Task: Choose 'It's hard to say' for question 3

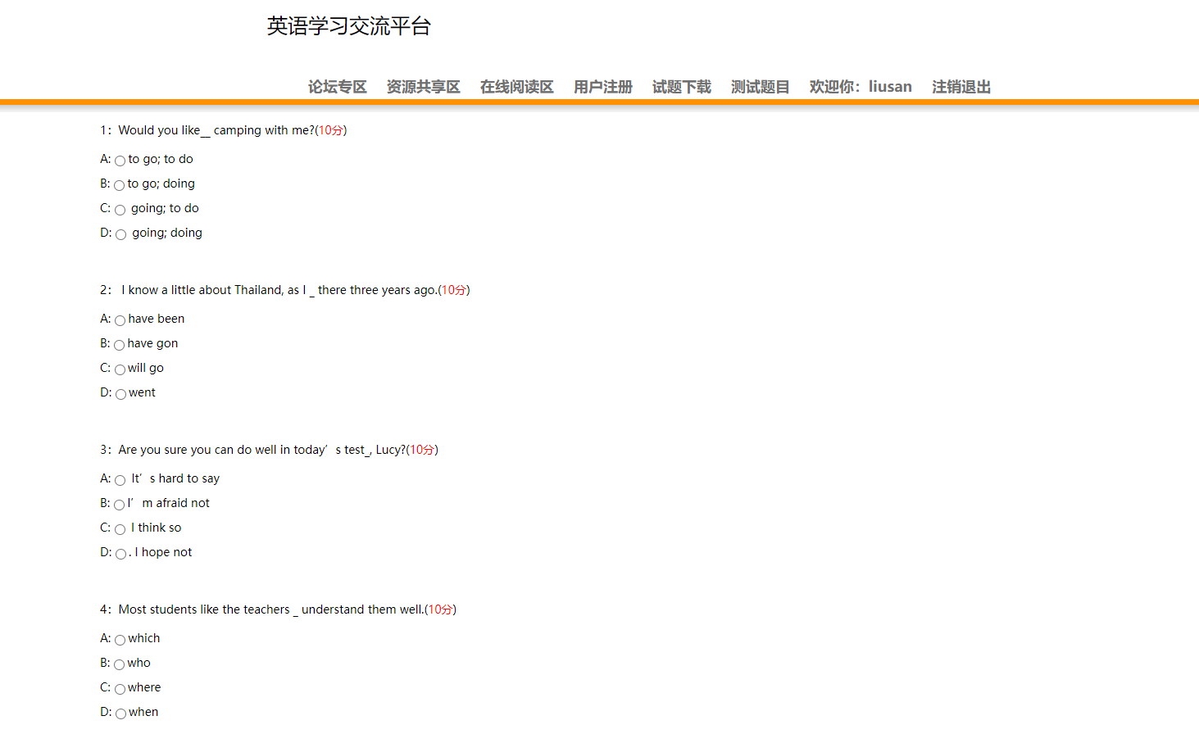Action: [x=120, y=480]
